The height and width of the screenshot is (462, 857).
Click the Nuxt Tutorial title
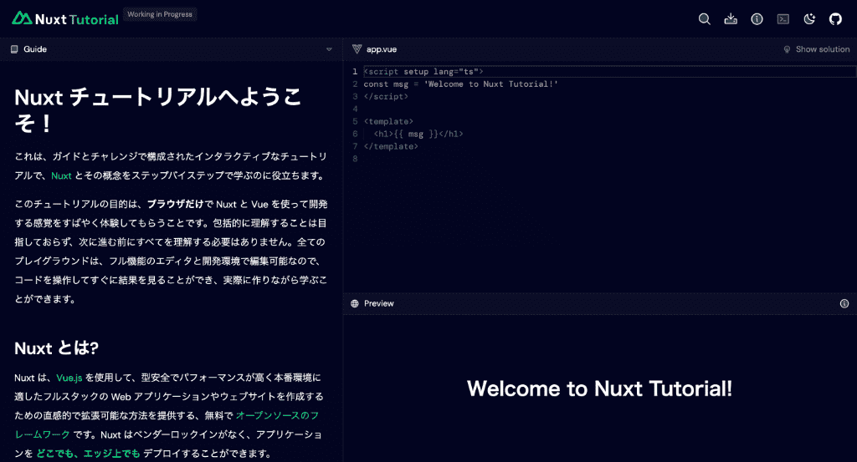[x=76, y=20]
